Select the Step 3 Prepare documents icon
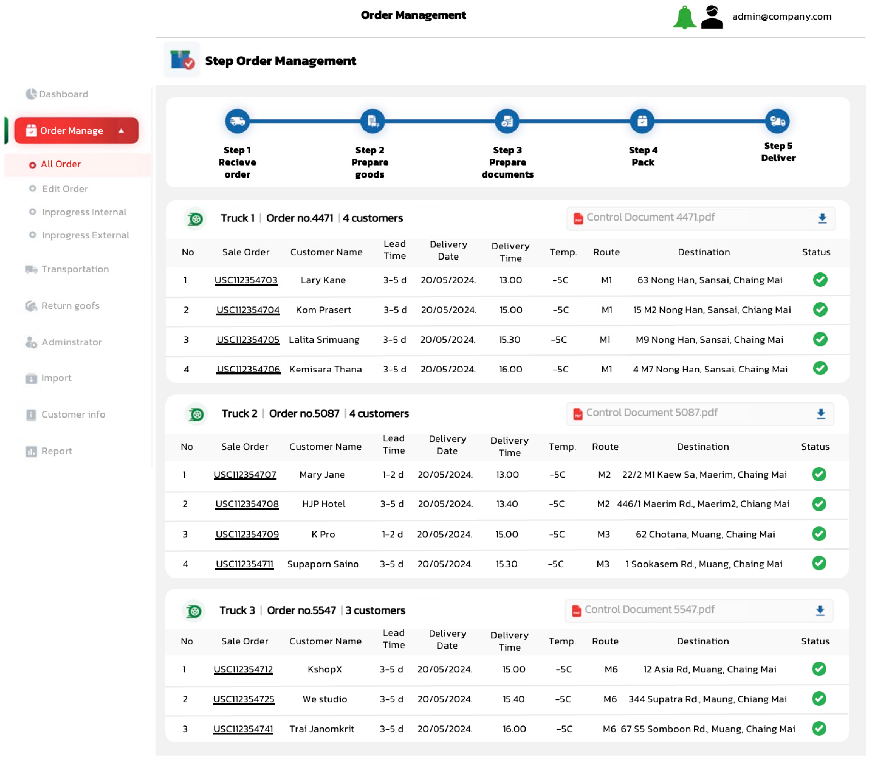870x762 pixels. pos(507,121)
